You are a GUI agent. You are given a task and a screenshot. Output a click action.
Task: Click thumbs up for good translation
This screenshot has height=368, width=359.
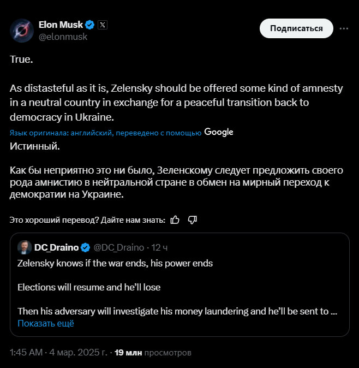coord(175,219)
